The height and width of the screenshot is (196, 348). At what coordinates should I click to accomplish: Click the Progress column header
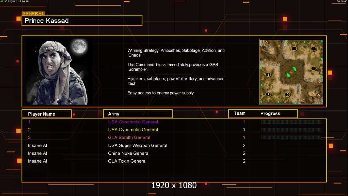pyautogui.click(x=270, y=113)
